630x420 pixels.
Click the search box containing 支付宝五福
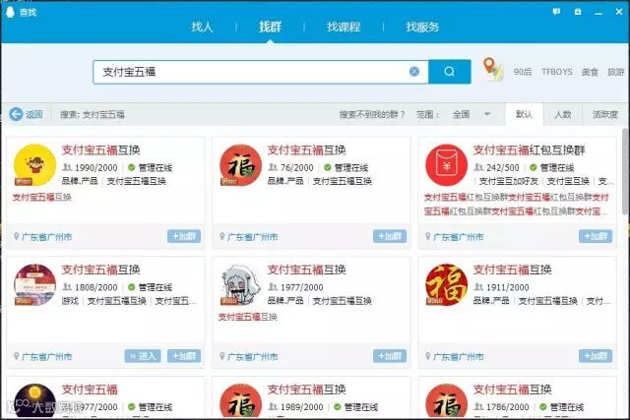coord(260,72)
